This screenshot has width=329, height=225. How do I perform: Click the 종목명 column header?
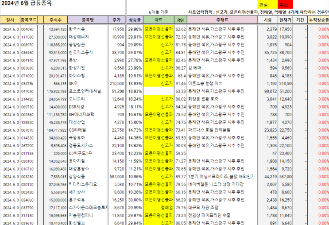click(88, 20)
